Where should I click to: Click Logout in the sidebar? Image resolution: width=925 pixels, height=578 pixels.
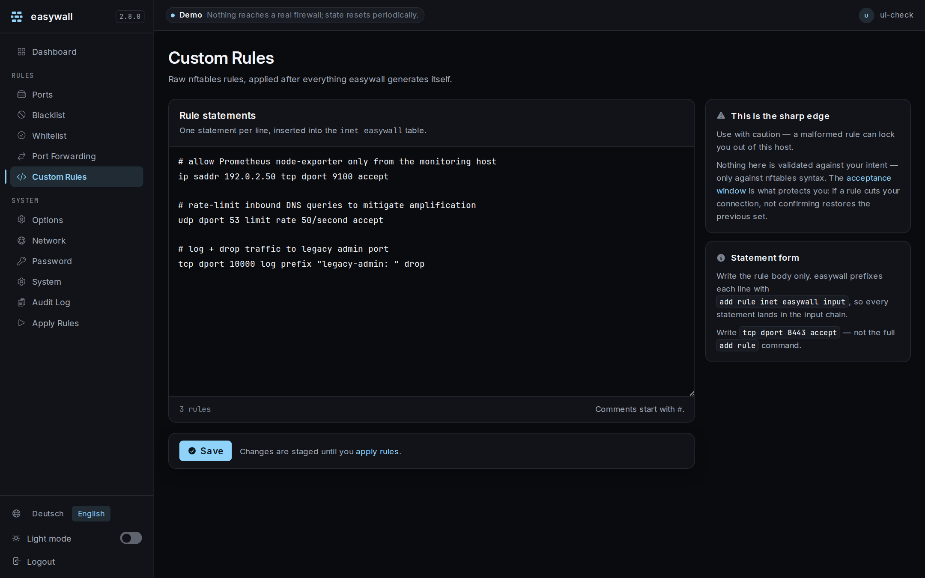(x=41, y=561)
